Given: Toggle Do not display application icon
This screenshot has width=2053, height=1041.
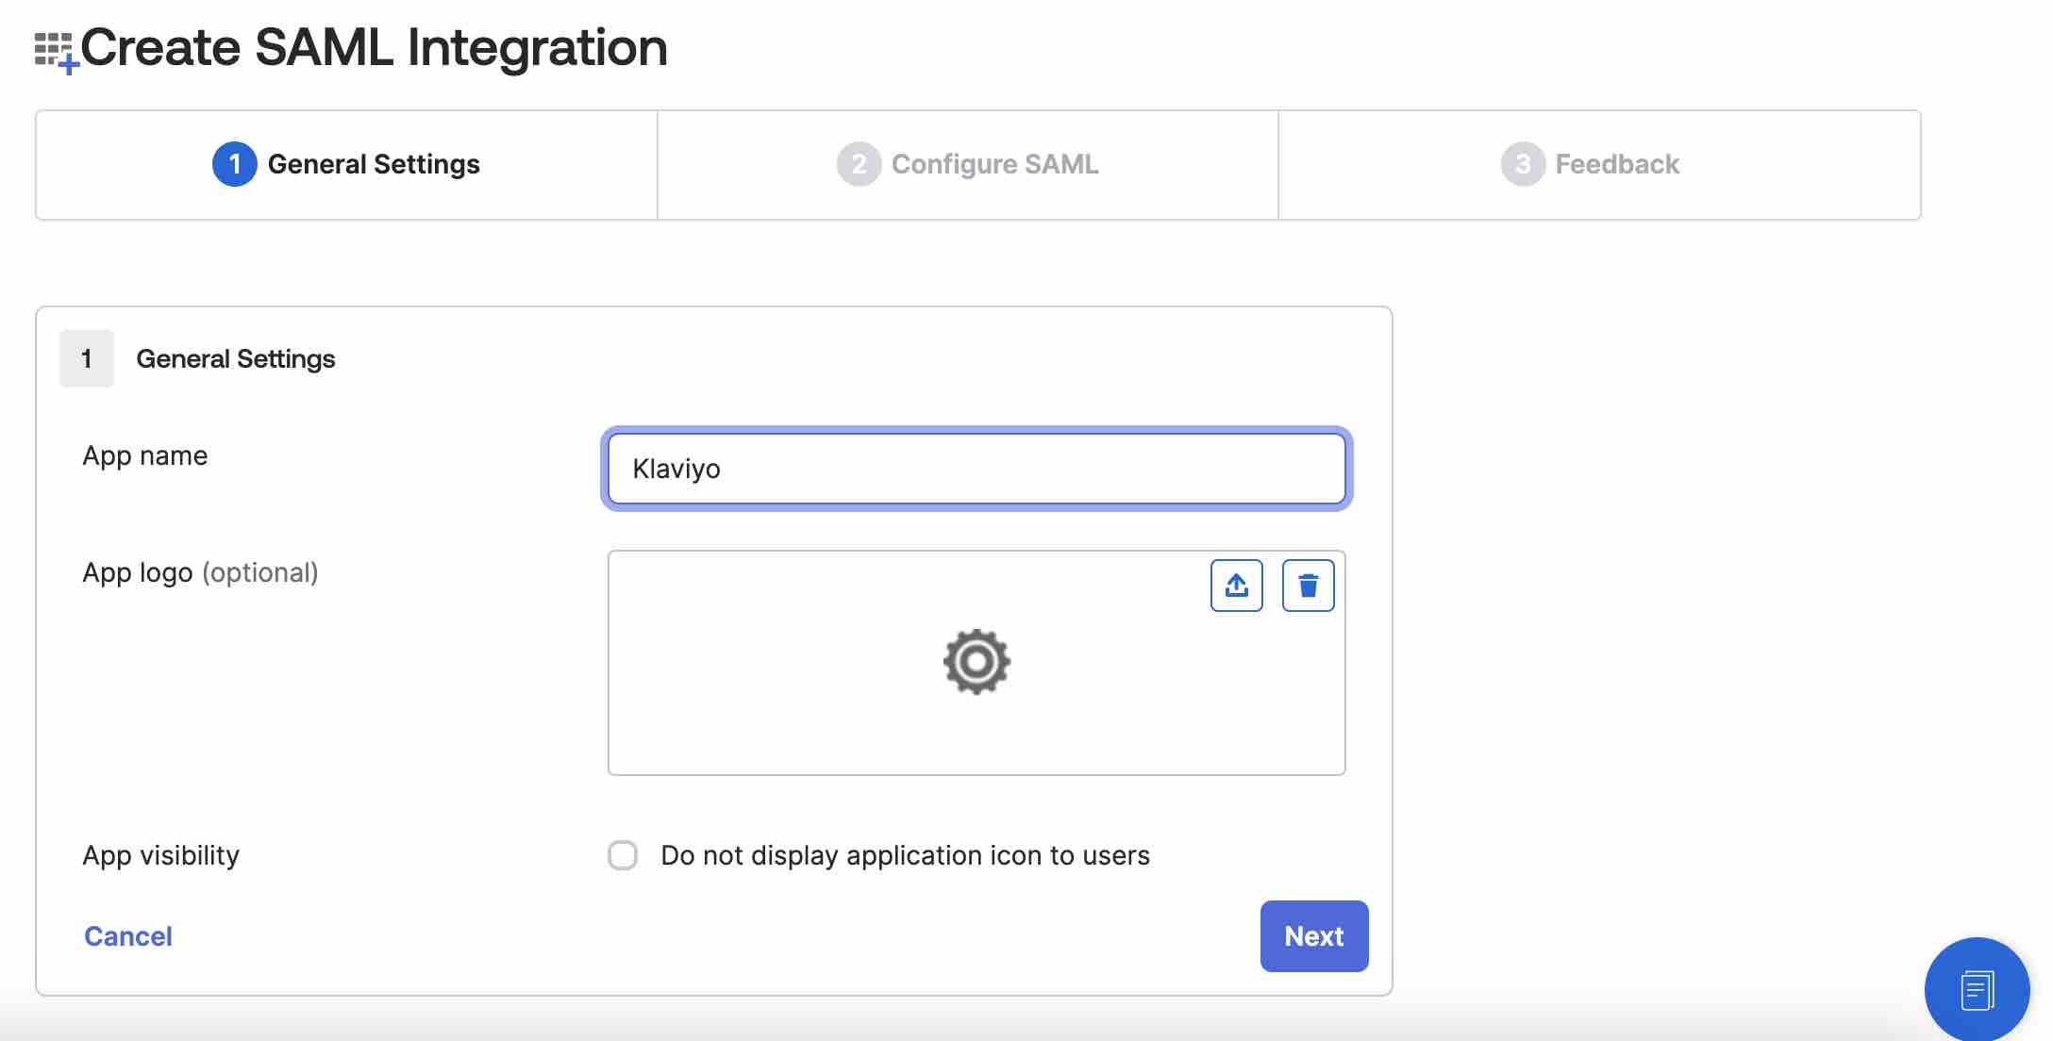Looking at the screenshot, I should coord(625,855).
